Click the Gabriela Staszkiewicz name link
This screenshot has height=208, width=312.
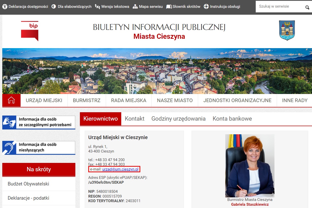(250, 204)
